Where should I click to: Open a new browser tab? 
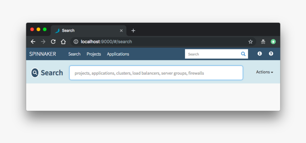133,31
